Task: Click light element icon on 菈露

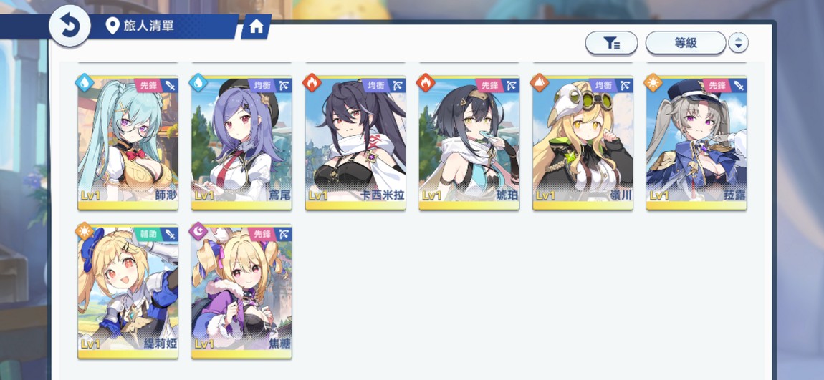Action: (653, 82)
